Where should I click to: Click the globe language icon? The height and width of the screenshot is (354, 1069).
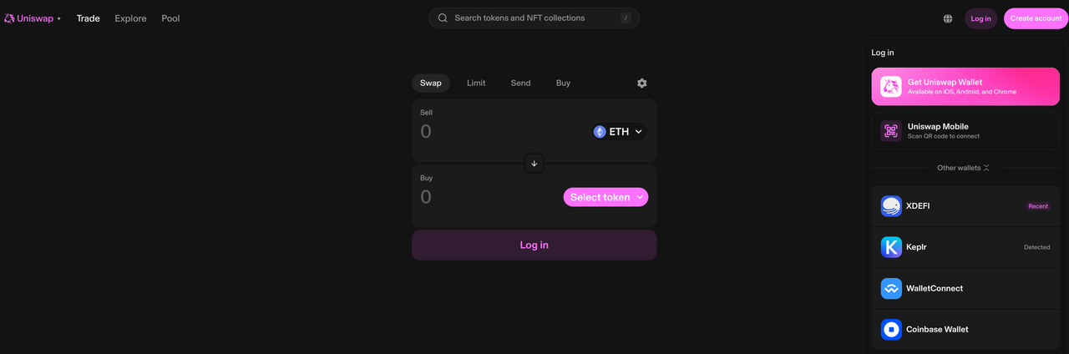point(948,18)
